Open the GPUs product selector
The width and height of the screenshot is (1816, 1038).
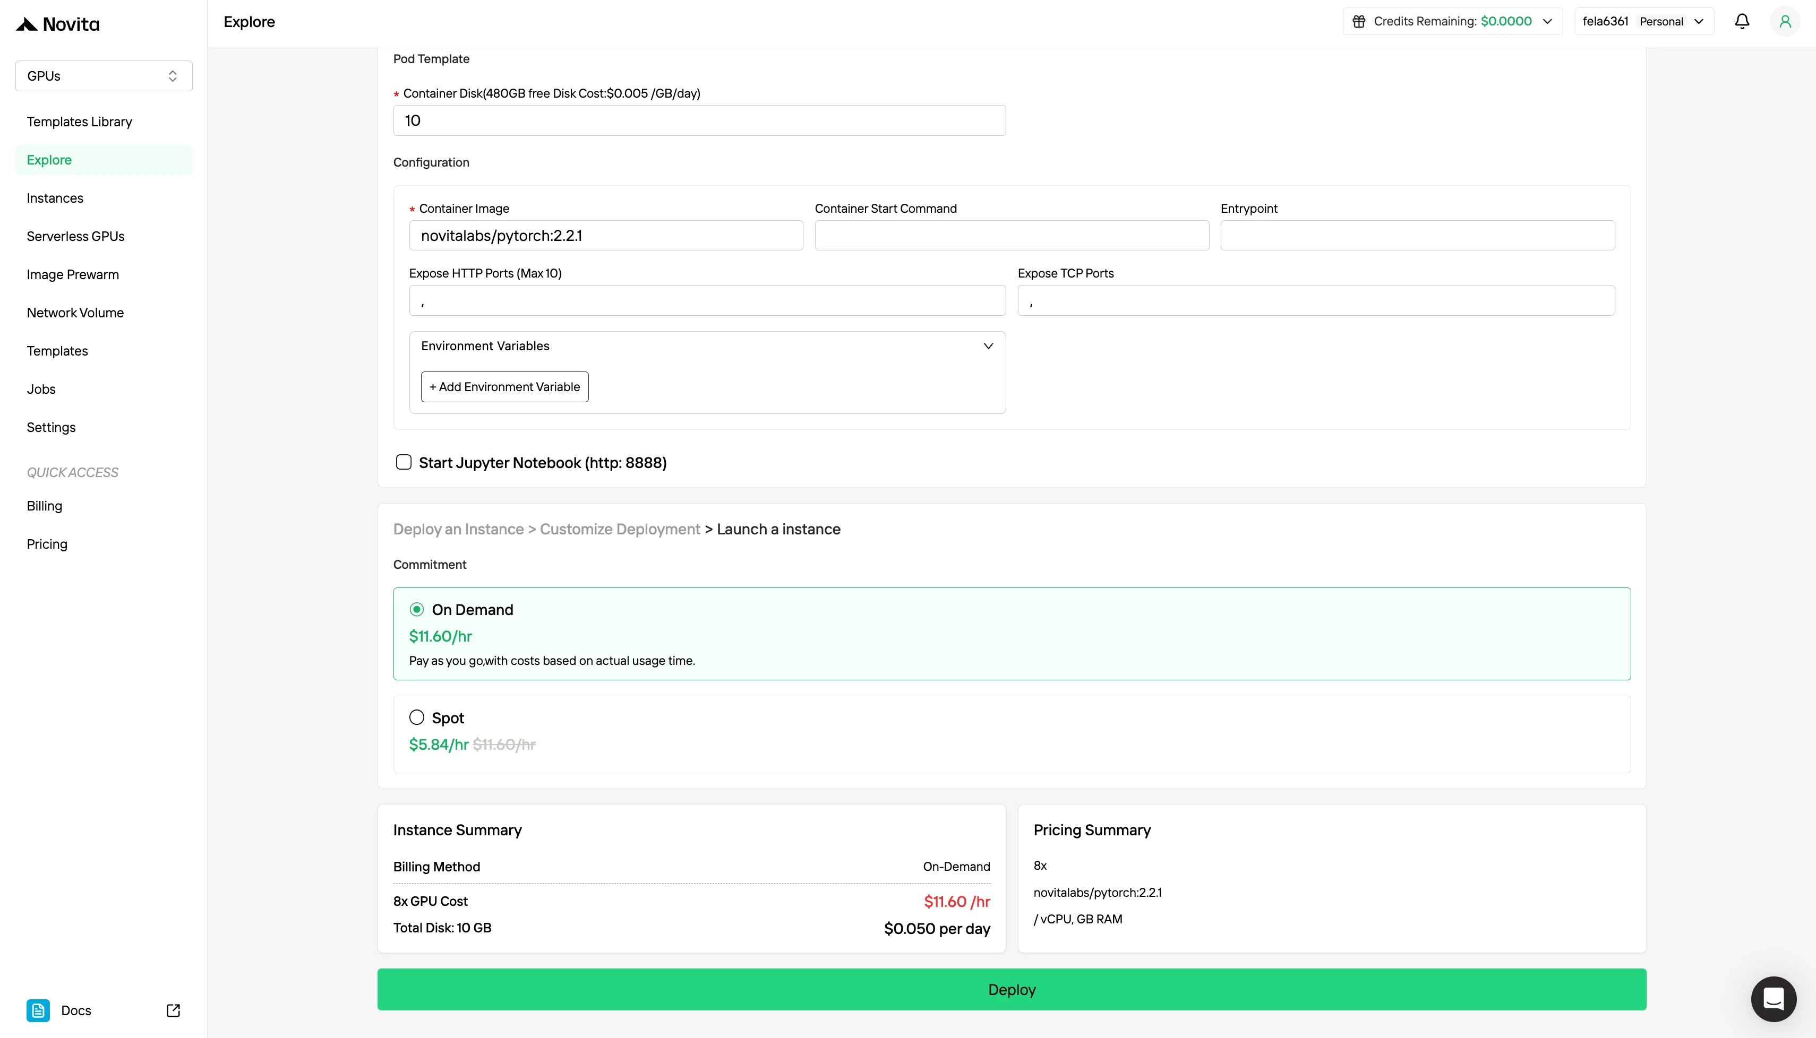[x=104, y=75]
